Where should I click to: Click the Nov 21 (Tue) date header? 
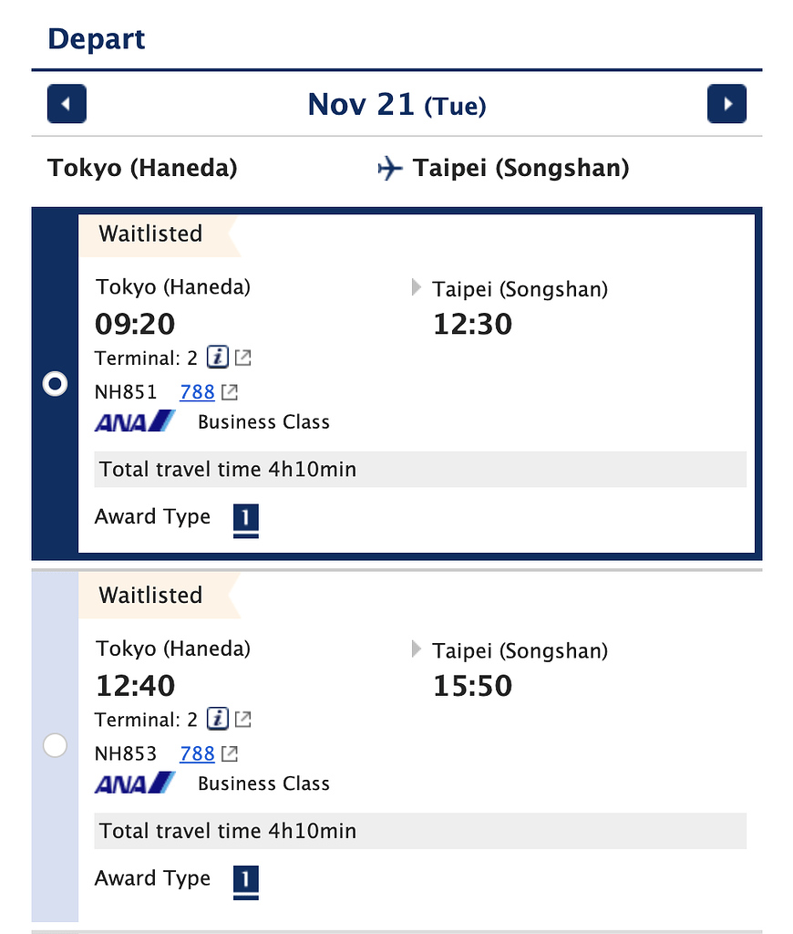click(x=396, y=103)
